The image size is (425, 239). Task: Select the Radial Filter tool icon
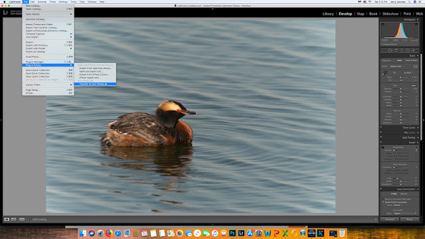[x=407, y=50]
